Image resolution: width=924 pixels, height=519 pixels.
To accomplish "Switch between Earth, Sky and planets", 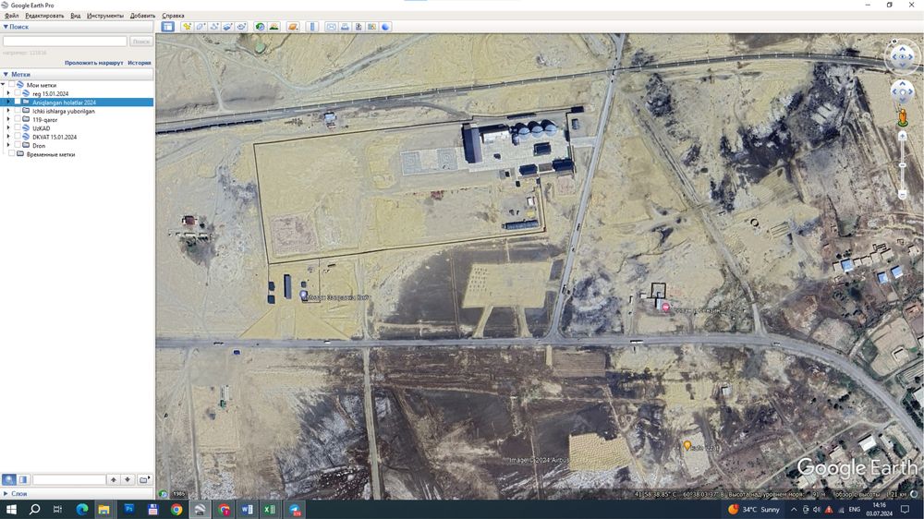I will [293, 27].
